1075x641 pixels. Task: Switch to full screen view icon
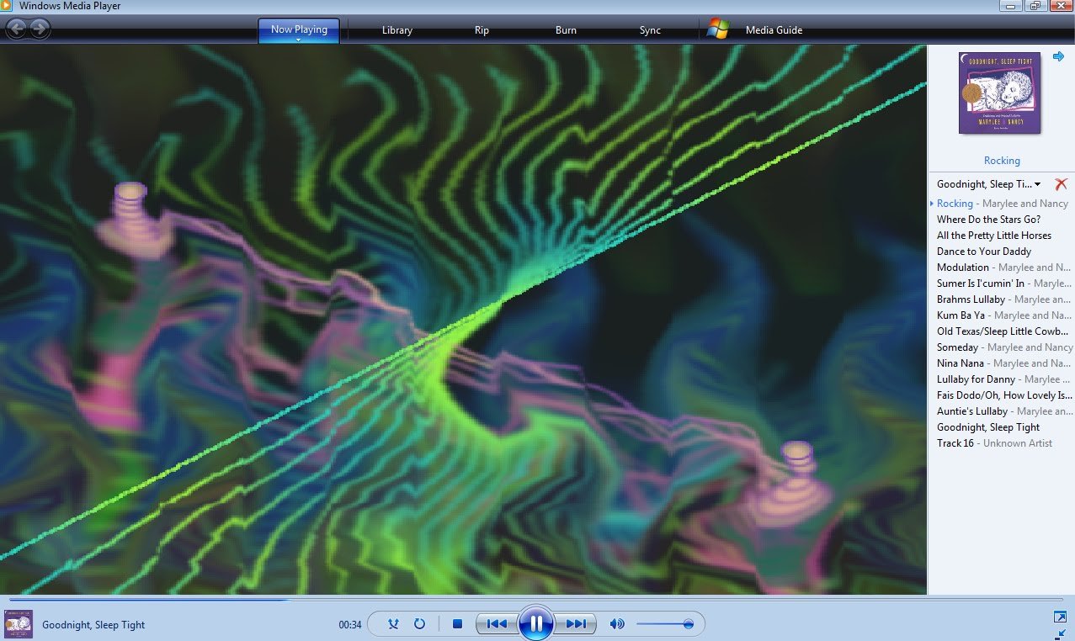pyautogui.click(x=1060, y=617)
